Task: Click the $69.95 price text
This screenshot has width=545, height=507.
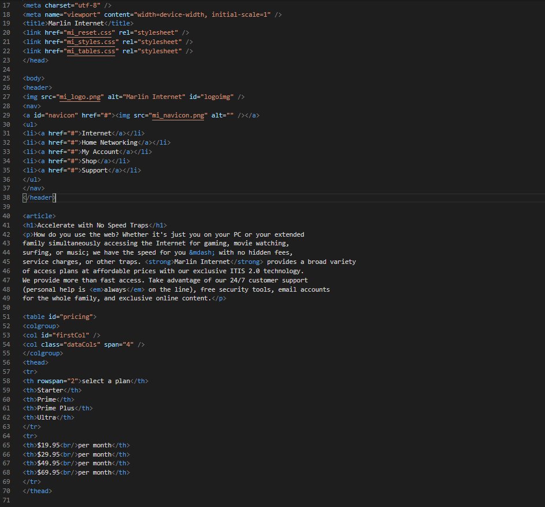Action: click(49, 472)
